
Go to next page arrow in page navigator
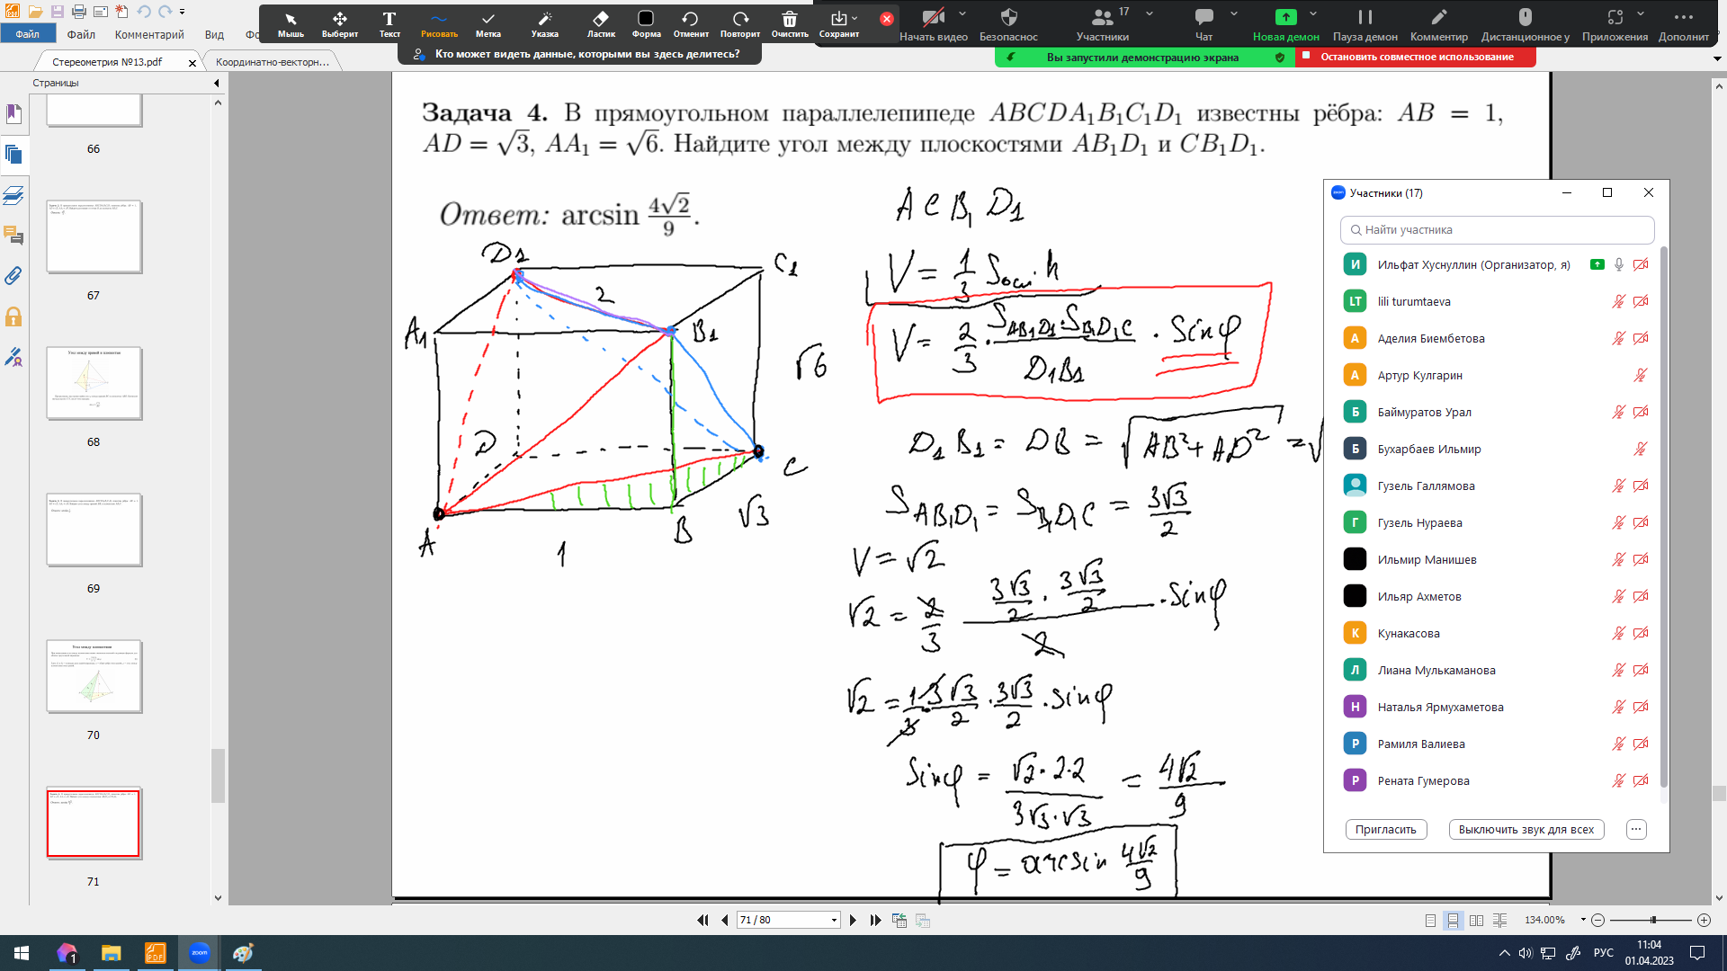853,920
